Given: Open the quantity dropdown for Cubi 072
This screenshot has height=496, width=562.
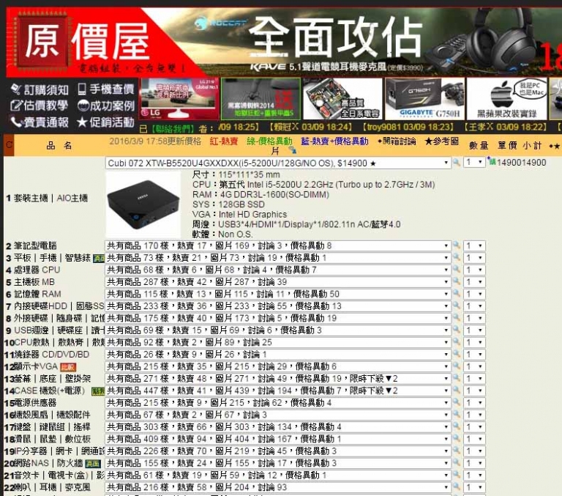Looking at the screenshot, I should 474,163.
